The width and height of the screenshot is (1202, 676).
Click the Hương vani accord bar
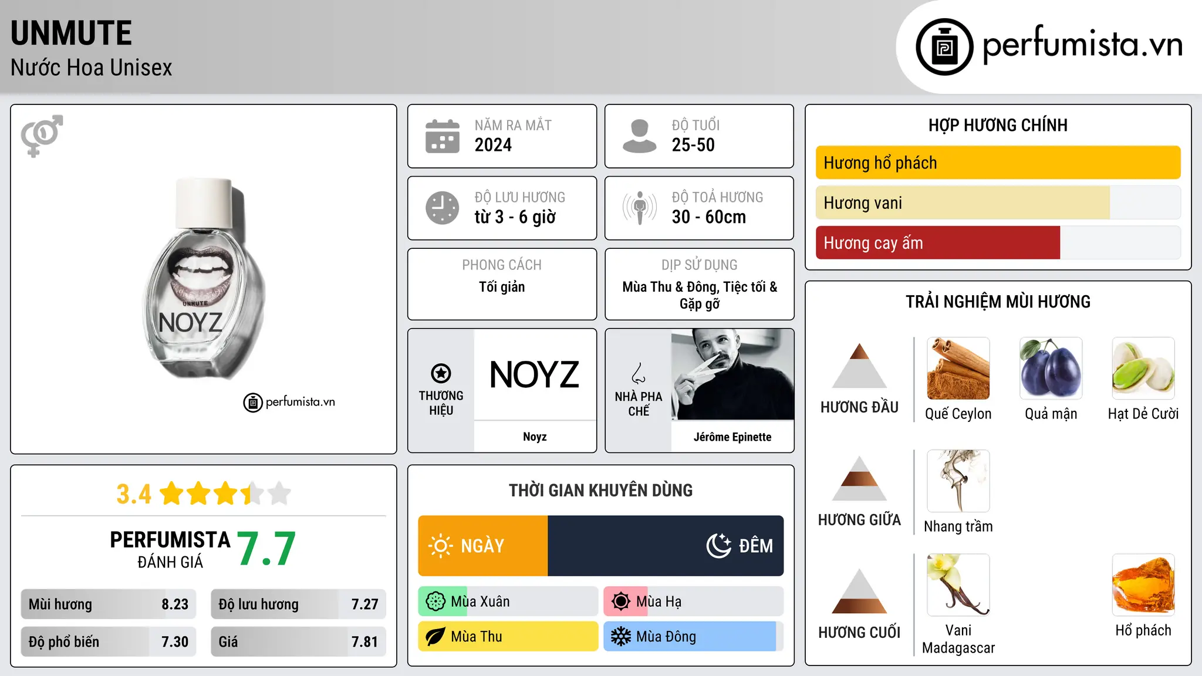(x=998, y=202)
